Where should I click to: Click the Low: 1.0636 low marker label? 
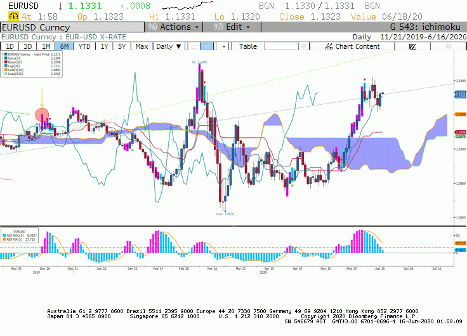tap(225, 214)
